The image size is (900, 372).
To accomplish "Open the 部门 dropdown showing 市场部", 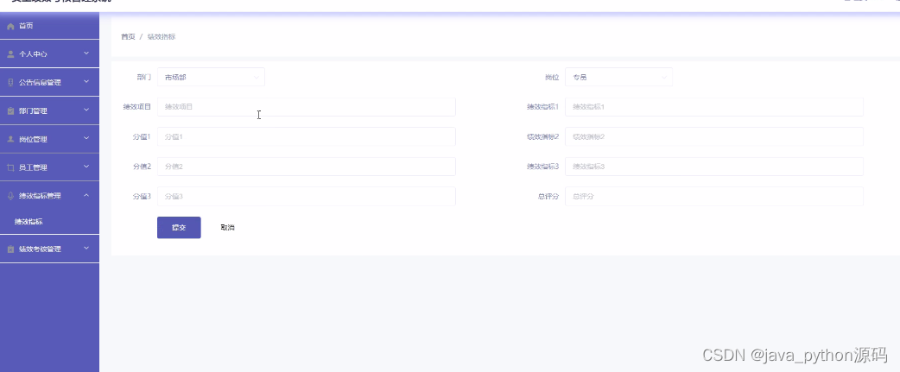I will [212, 78].
